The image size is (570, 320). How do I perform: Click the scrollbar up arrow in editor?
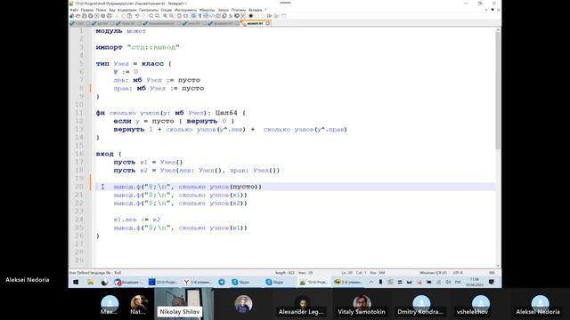coord(498,30)
